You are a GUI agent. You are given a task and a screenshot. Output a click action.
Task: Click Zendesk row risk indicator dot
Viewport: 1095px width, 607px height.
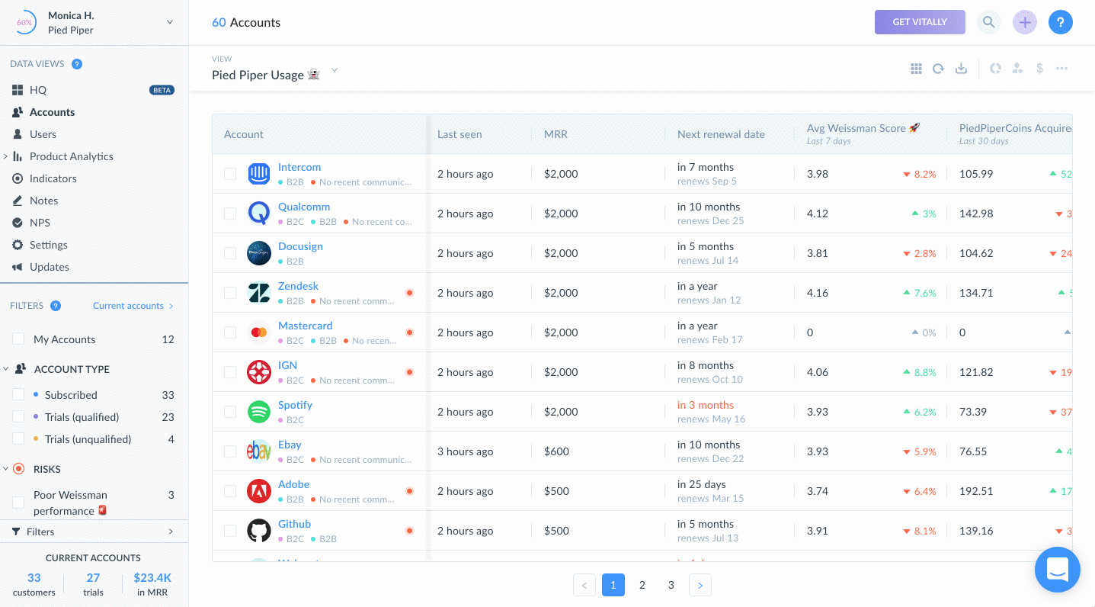click(409, 293)
